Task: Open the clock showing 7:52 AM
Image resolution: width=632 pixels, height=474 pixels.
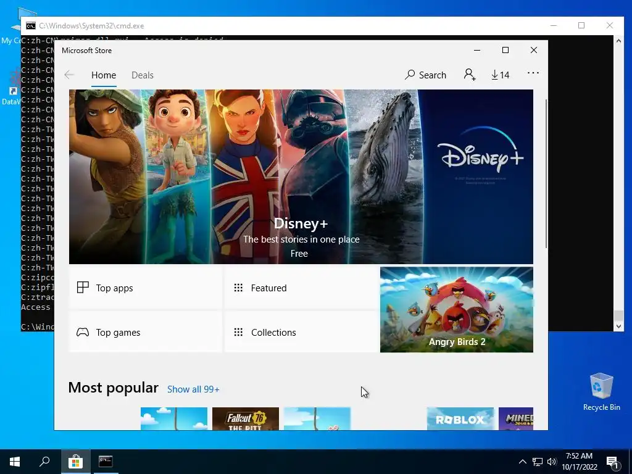Action: pyautogui.click(x=579, y=462)
